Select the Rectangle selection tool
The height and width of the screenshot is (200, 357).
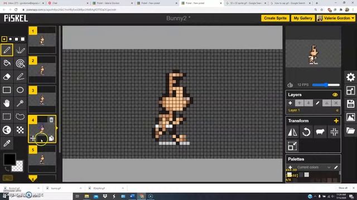coord(7,117)
